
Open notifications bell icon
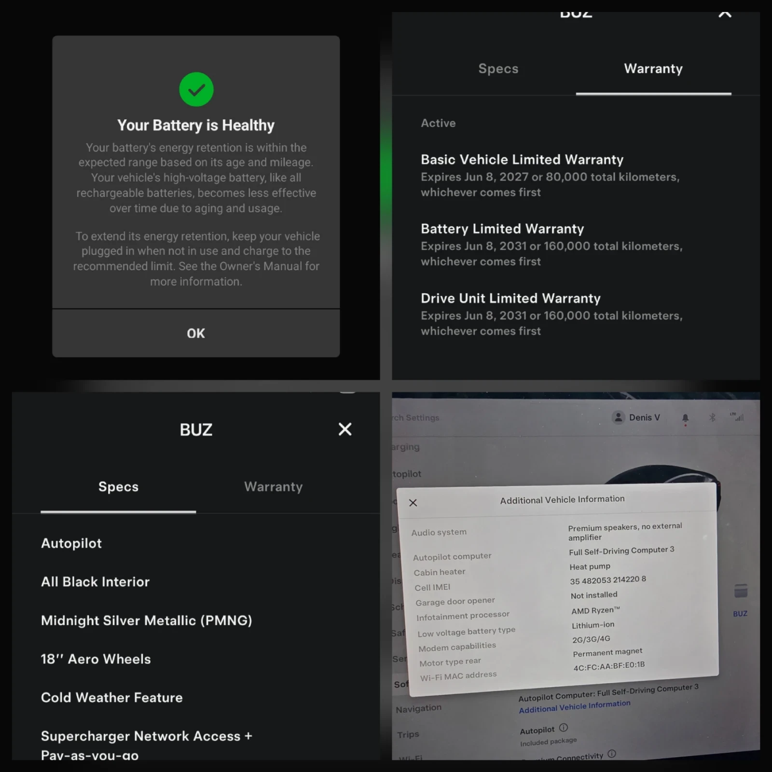coord(685,418)
